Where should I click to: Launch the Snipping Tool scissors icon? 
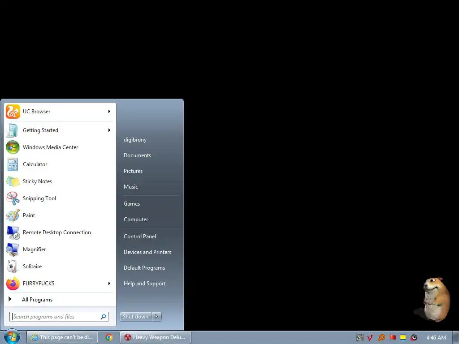[x=13, y=198]
